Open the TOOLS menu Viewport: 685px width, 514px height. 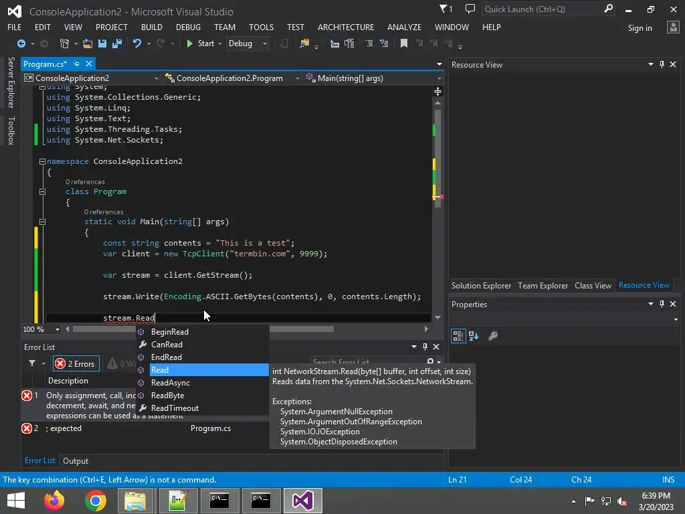pos(262,27)
